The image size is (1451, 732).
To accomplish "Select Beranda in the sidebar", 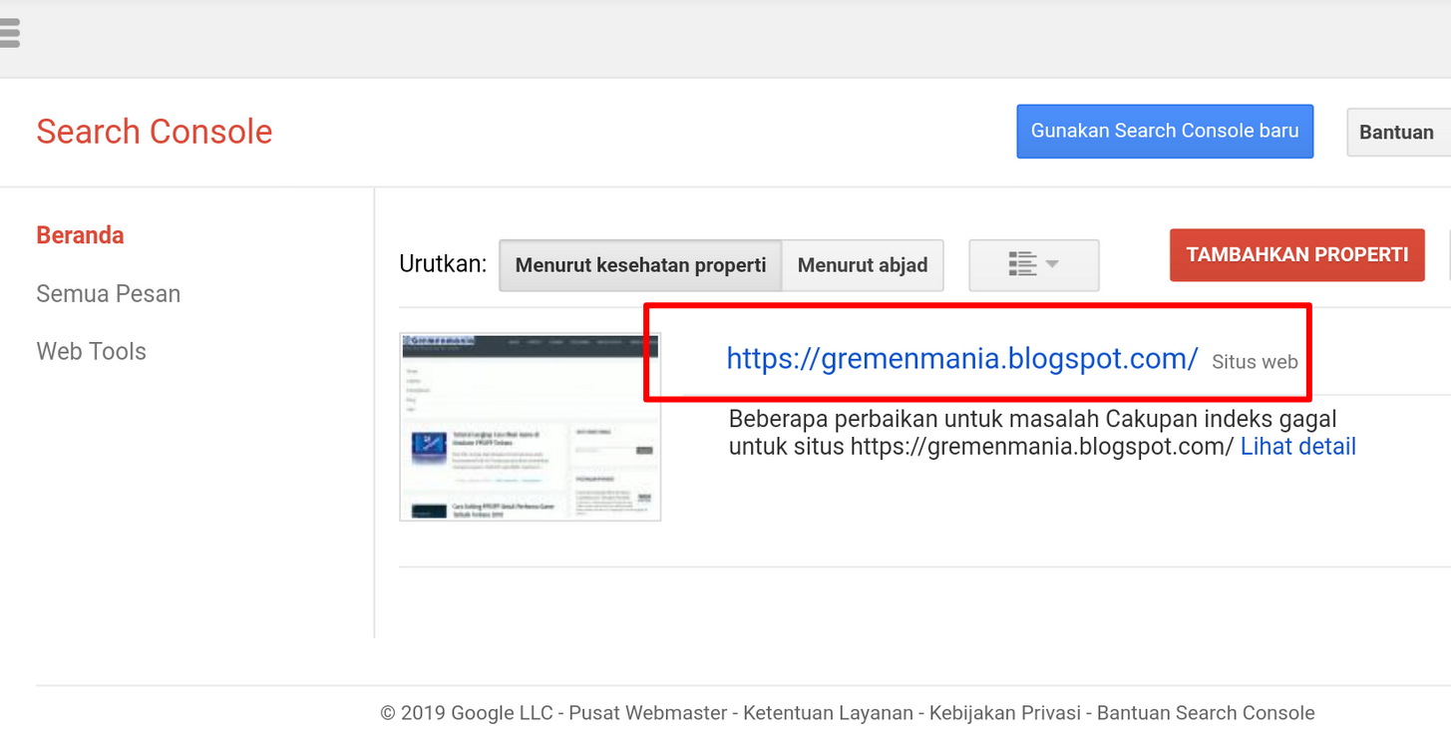I will (x=81, y=235).
